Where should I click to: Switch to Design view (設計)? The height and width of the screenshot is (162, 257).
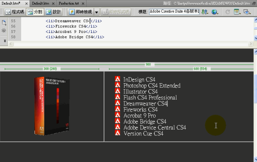point(53,12)
